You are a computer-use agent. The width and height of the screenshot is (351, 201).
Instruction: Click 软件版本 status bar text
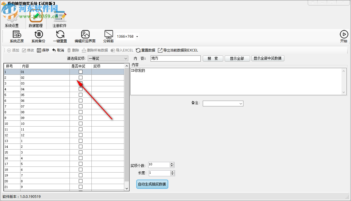[x=22, y=197]
